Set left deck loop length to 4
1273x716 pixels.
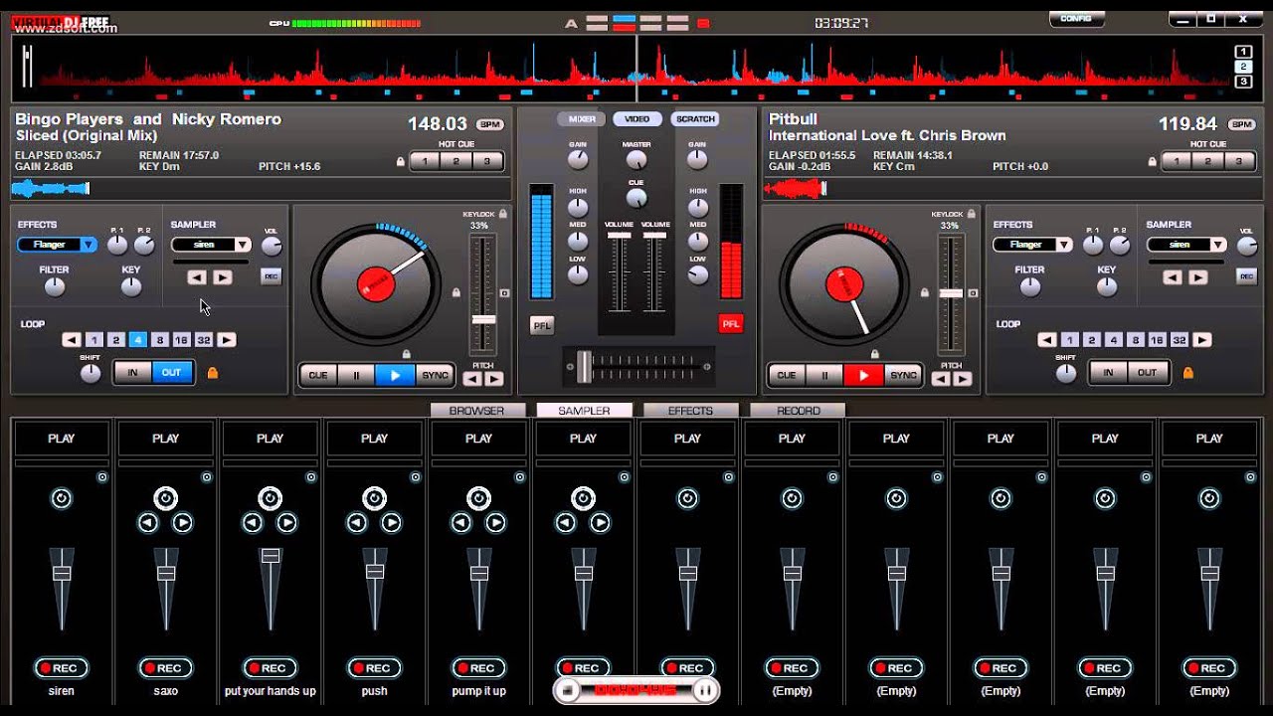[x=137, y=340]
